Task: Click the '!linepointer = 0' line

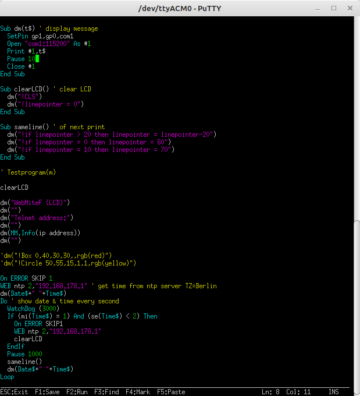Action: [45, 104]
